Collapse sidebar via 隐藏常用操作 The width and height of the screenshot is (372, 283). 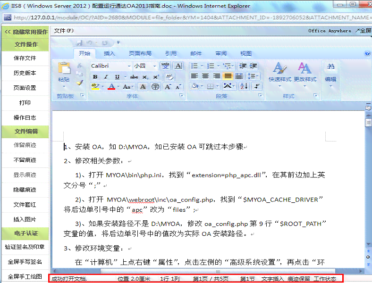click(26, 32)
